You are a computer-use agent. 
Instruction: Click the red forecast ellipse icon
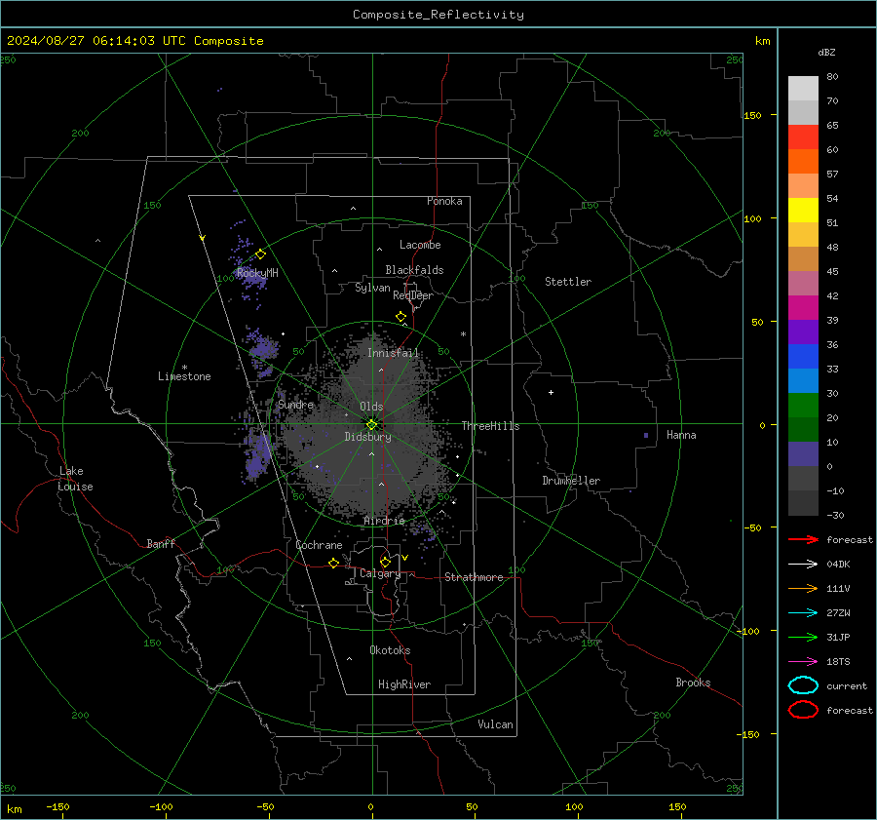tap(803, 710)
